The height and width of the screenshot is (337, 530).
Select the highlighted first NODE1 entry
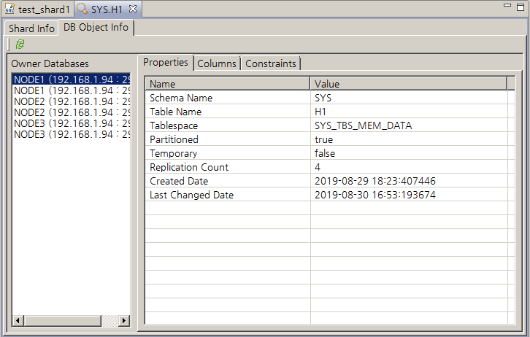click(x=72, y=79)
